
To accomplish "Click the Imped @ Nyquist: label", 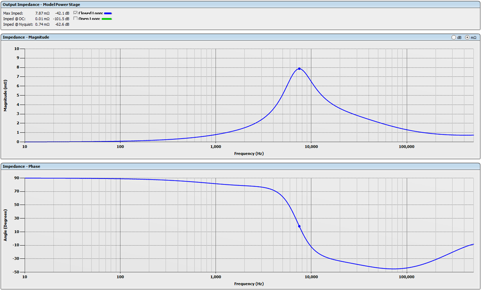I will pyautogui.click(x=18, y=24).
